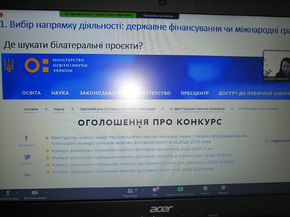Image resolution: width=290 pixels, height=217 pixels.
Task: Click the Leonora Adamchuk video thumbnail
Action: 277,66
